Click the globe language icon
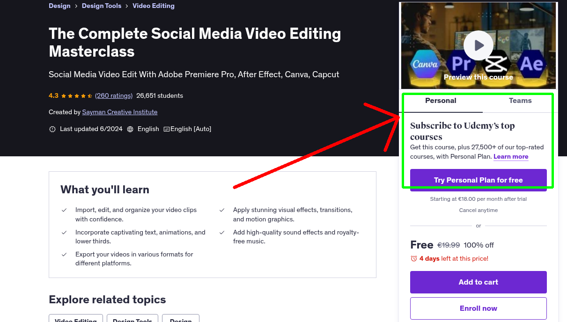The height and width of the screenshot is (322, 567). coord(130,129)
